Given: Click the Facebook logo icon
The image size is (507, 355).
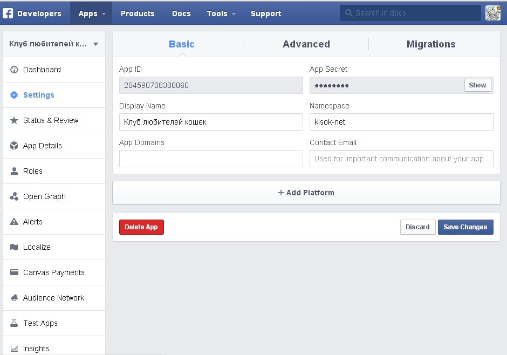Looking at the screenshot, I should pyautogui.click(x=8, y=13).
